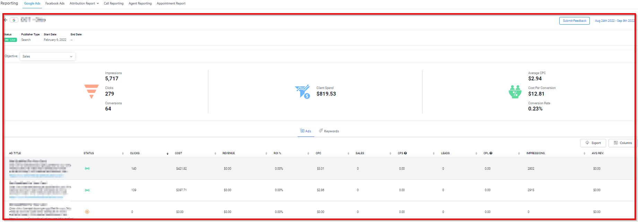Click the Google logo badge
638x222 pixels.
(x=14, y=20)
